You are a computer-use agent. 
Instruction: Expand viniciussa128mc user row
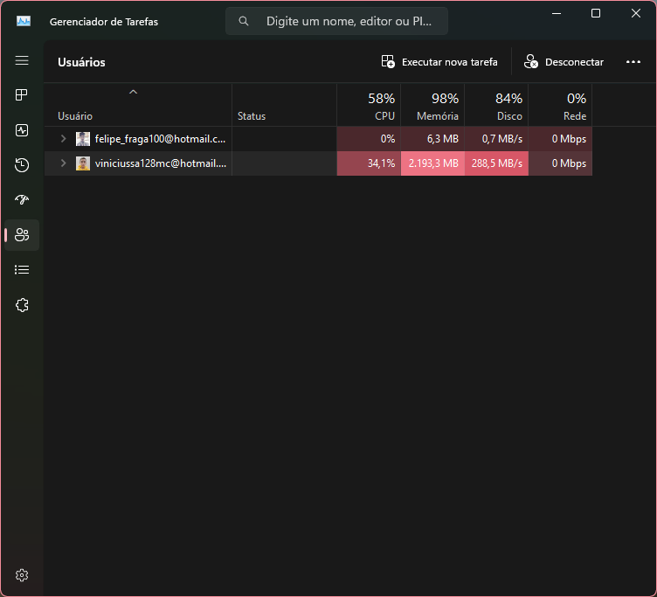(x=63, y=163)
